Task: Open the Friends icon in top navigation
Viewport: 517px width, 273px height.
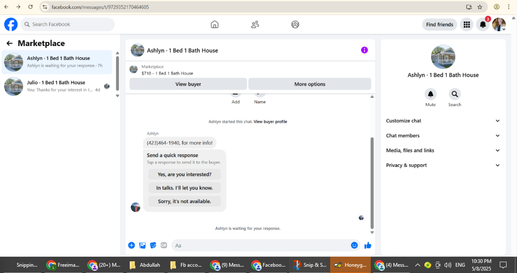Action: (x=255, y=24)
